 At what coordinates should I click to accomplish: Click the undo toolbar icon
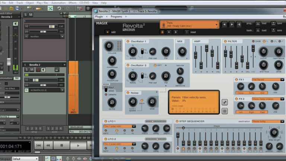coord(59,9)
